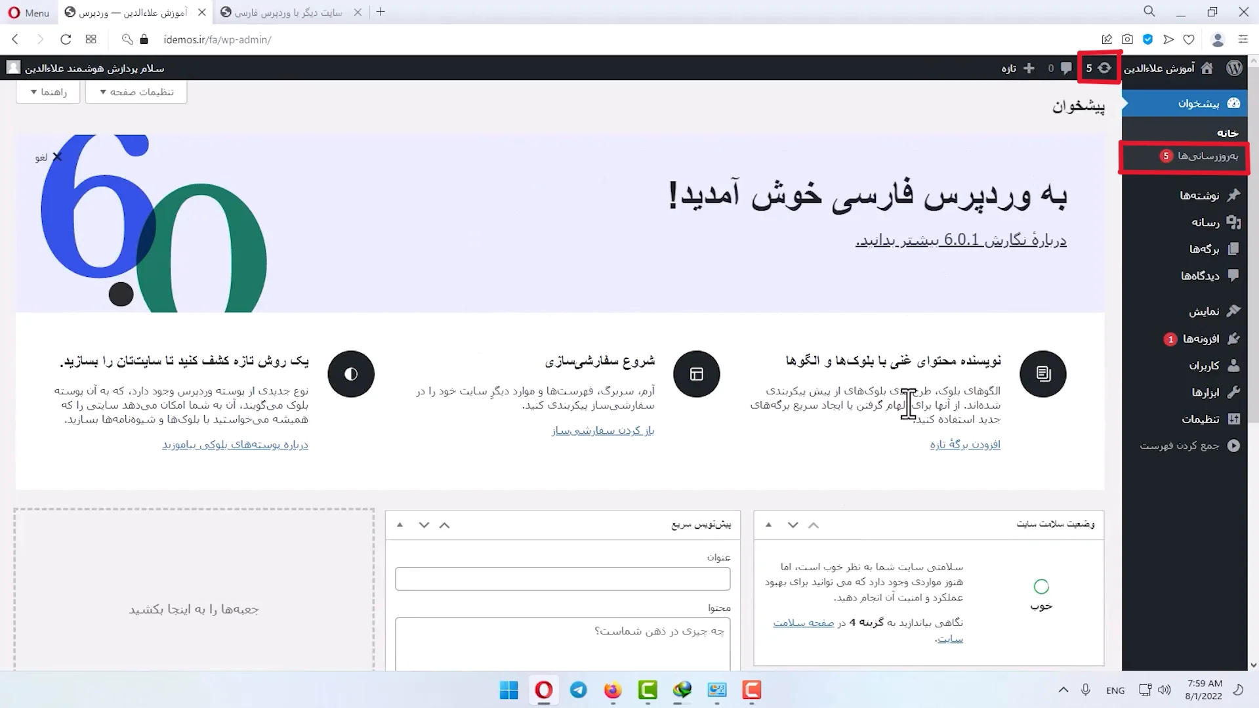Click the محتوا content text area
1259x708 pixels.
click(562, 644)
